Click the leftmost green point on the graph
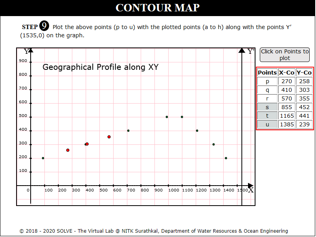The height and width of the screenshot is (237, 316). click(x=43, y=158)
